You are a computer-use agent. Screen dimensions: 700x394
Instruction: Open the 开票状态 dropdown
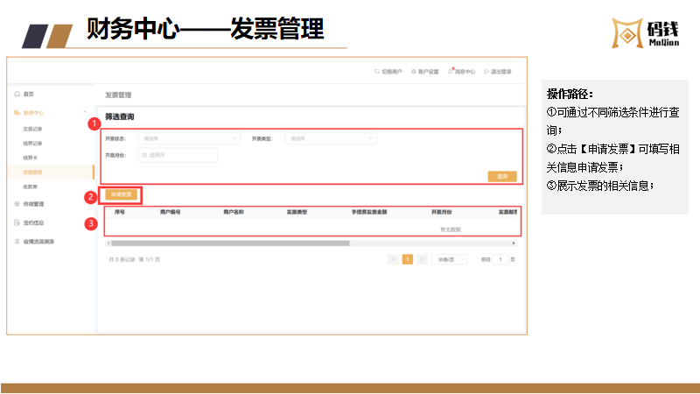(x=190, y=138)
